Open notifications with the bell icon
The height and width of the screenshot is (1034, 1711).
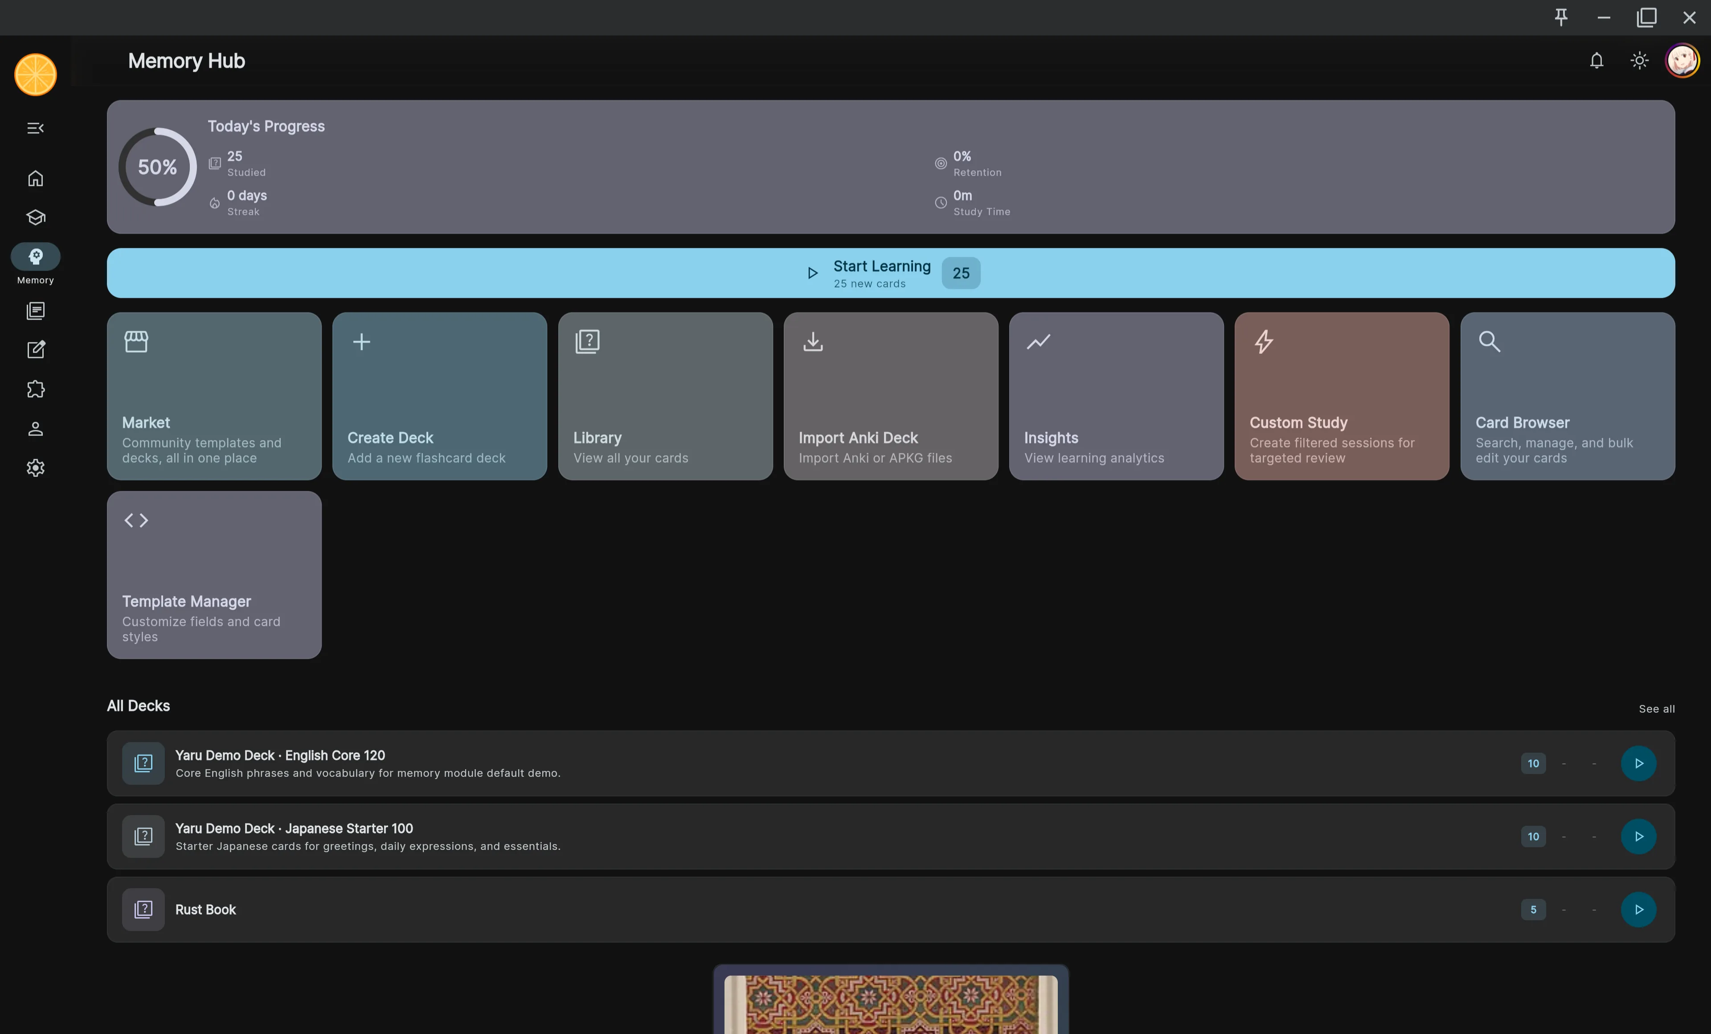point(1596,61)
